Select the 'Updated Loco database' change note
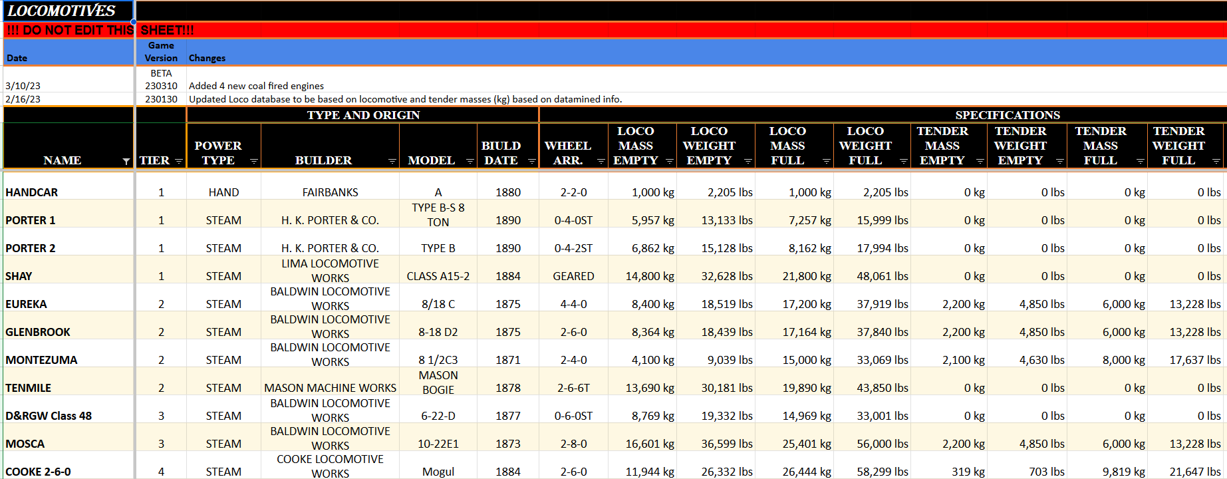This screenshot has height=479, width=1227. 406,99
